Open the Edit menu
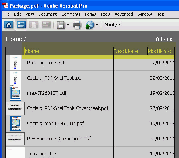 click(x=17, y=14)
